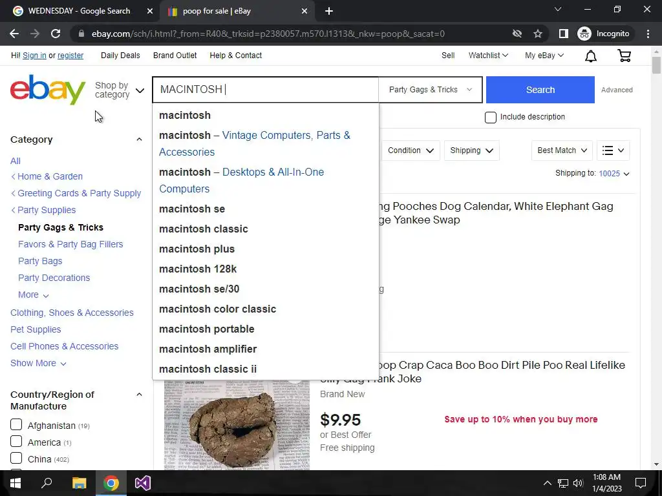The width and height of the screenshot is (662, 496).
Task: Open the Daily Deals link
Action: tap(120, 56)
